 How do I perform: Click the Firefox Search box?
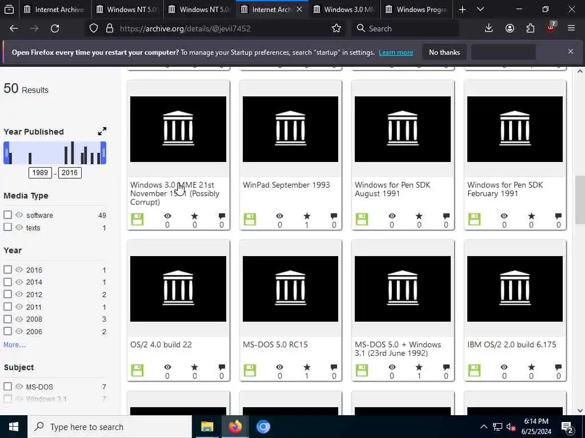point(405,29)
